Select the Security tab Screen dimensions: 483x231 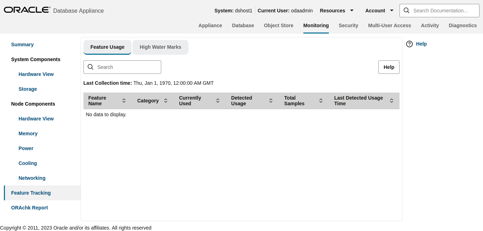(348, 25)
